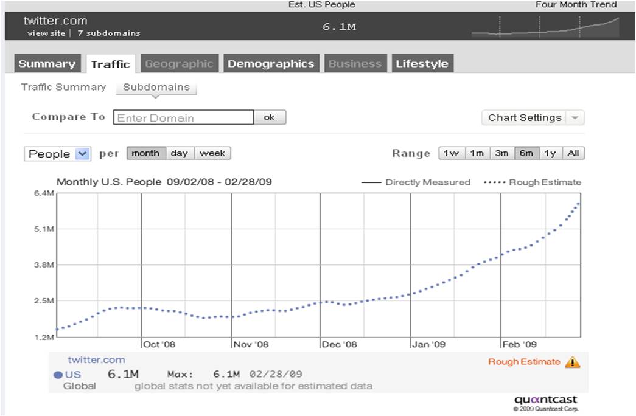The height and width of the screenshot is (416, 636).
Task: Click the Rough Estimate warning triangle icon
Action: (x=572, y=362)
